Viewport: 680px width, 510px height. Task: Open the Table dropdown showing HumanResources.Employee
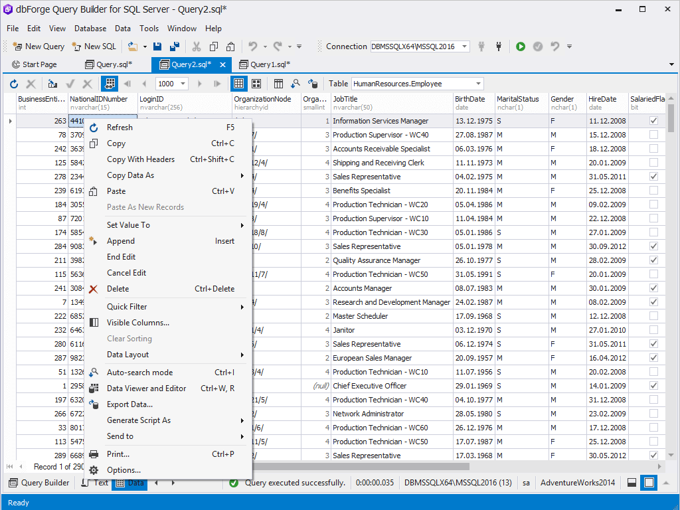(x=478, y=84)
